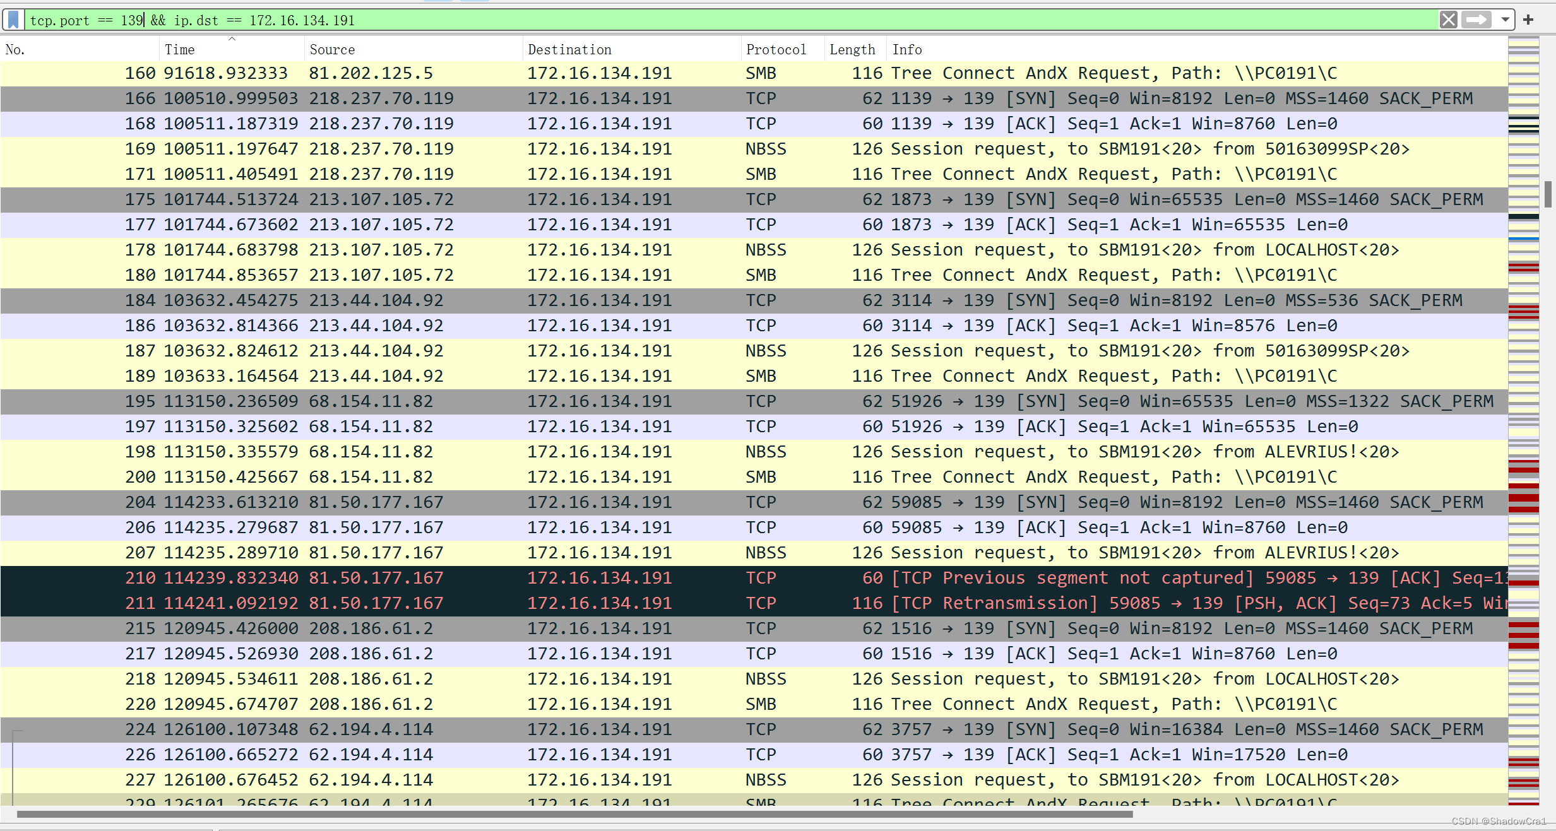The image size is (1556, 831).
Task: Select NBSS packet number 187
Action: click(754, 351)
